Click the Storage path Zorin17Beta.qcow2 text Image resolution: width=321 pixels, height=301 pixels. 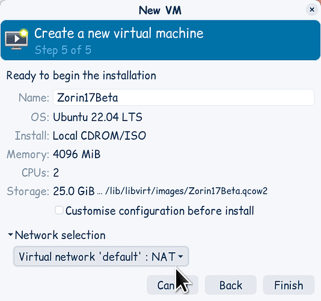pyautogui.click(x=186, y=191)
